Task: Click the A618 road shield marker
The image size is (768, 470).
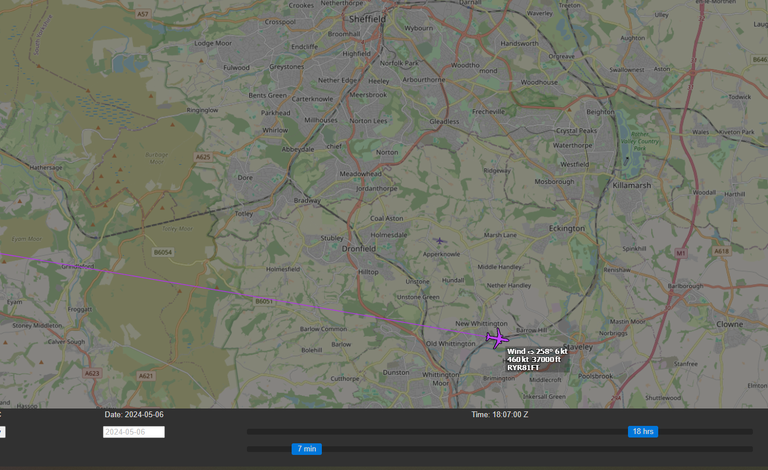Action: click(721, 251)
